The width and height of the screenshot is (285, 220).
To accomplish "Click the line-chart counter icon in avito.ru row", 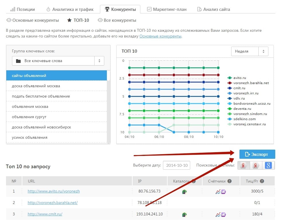I will (218, 191).
